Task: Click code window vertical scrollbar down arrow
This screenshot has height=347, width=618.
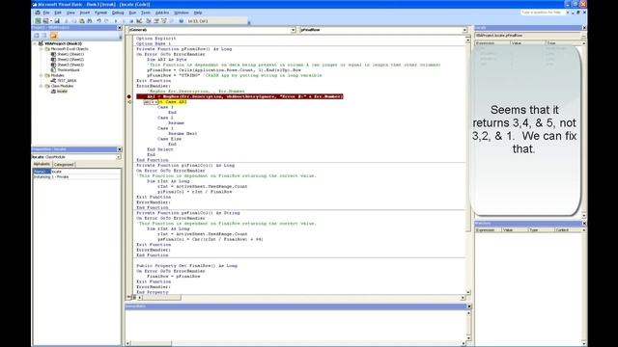Action: click(x=468, y=292)
